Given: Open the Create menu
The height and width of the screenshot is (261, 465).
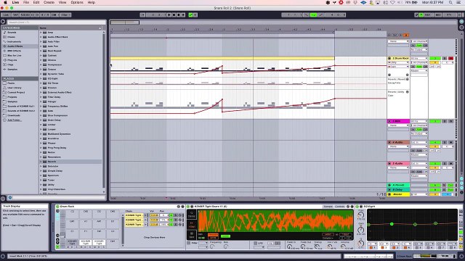Looking at the screenshot, I should (x=49, y=2).
